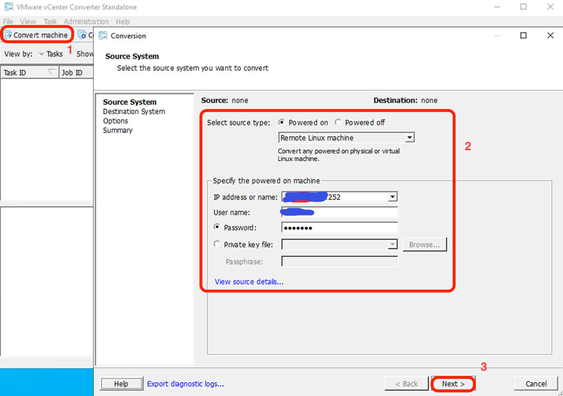Click the Conversion dialog title icon
563x396 pixels.
[x=103, y=36]
